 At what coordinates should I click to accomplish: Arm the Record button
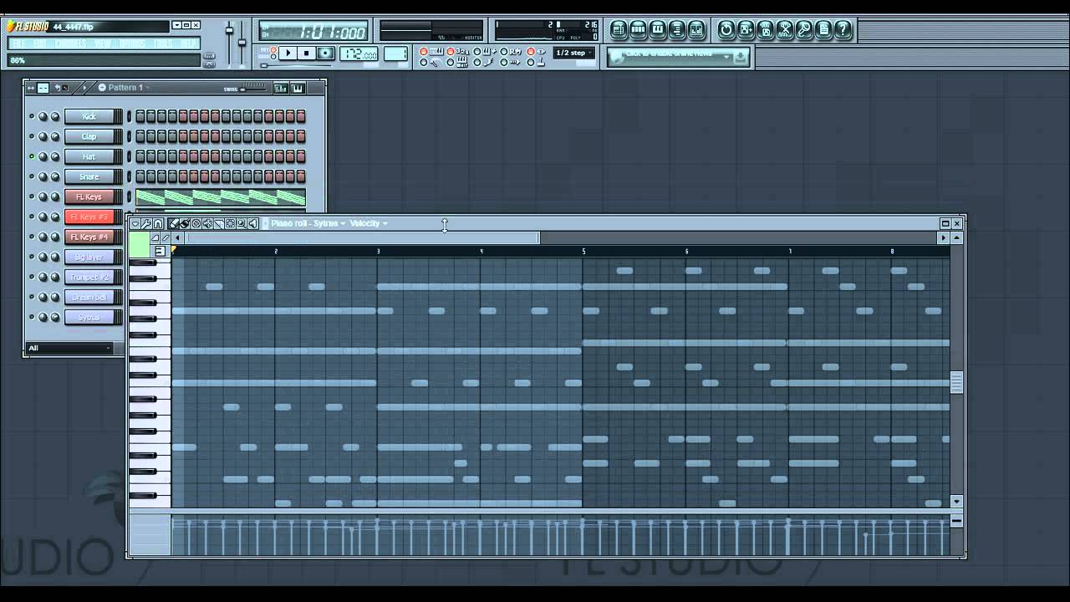326,53
